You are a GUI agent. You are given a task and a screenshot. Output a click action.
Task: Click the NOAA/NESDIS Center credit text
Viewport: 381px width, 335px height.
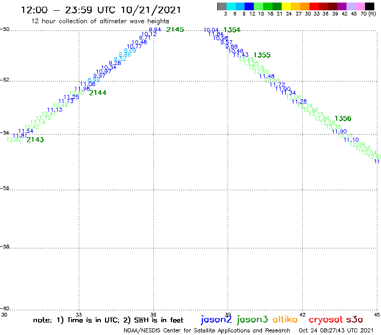pyautogui.click(x=207, y=331)
